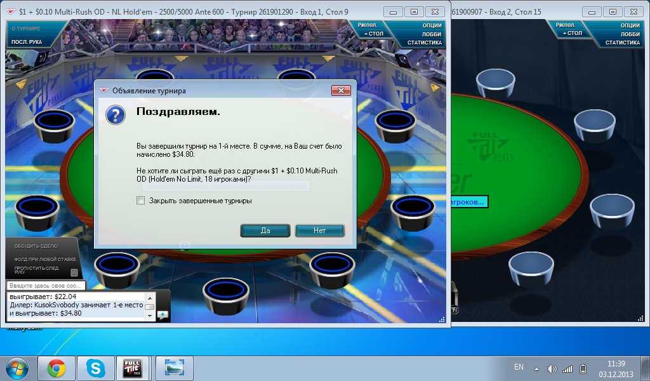Enable 'Закрыть завершенные турниры' checkbox
The image size is (650, 381).
pyautogui.click(x=140, y=201)
